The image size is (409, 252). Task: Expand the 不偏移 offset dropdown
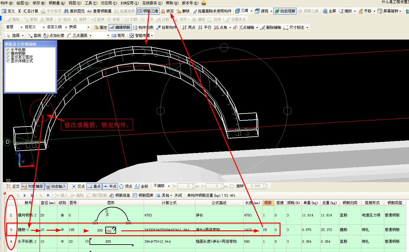(162, 186)
